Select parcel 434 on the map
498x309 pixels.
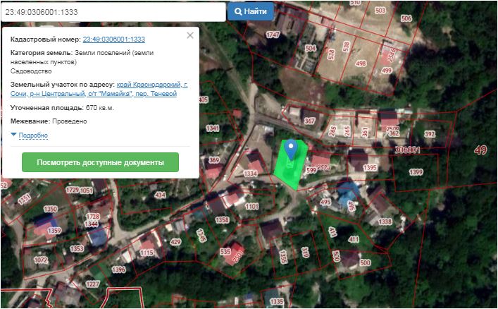tap(160, 195)
